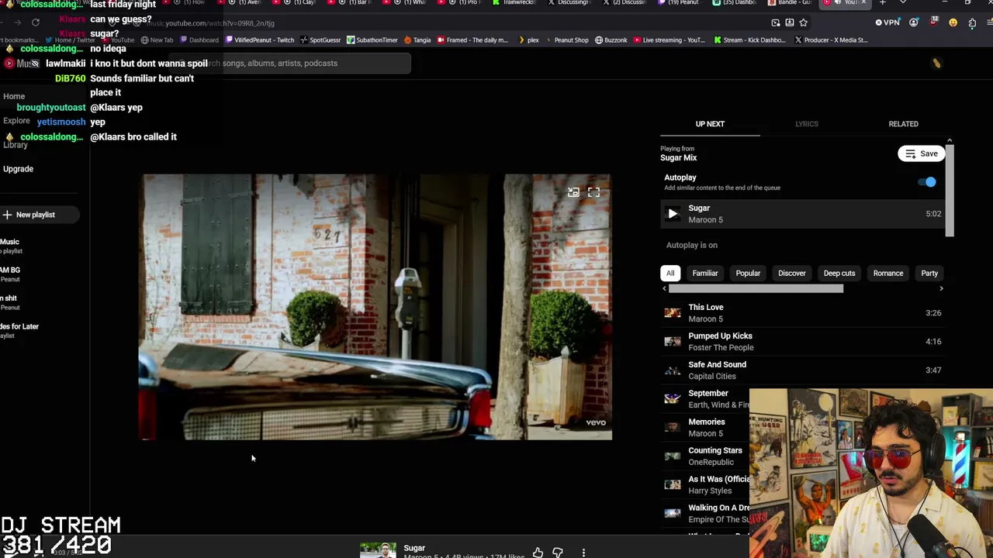Switch to the LYRICS tab

coord(807,124)
